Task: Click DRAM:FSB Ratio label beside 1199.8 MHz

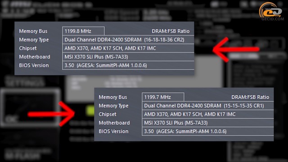Action: click(x=171, y=31)
